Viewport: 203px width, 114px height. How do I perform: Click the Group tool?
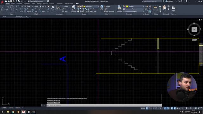pos(147,8)
